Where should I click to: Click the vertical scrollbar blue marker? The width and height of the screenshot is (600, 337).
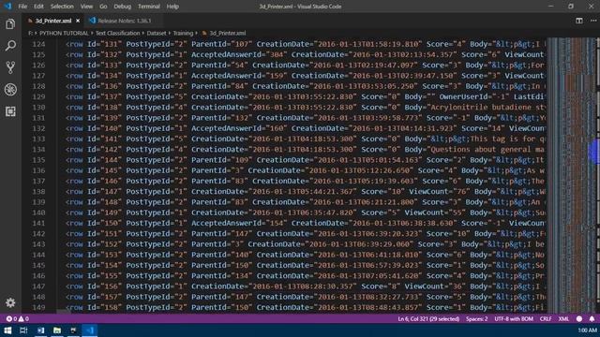[595, 152]
